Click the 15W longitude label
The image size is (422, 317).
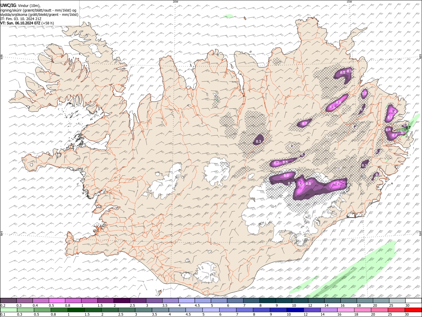pos(349,2)
